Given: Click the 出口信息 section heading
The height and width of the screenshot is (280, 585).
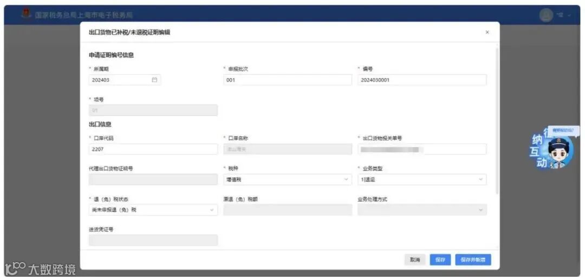Looking at the screenshot, I should pos(100,124).
